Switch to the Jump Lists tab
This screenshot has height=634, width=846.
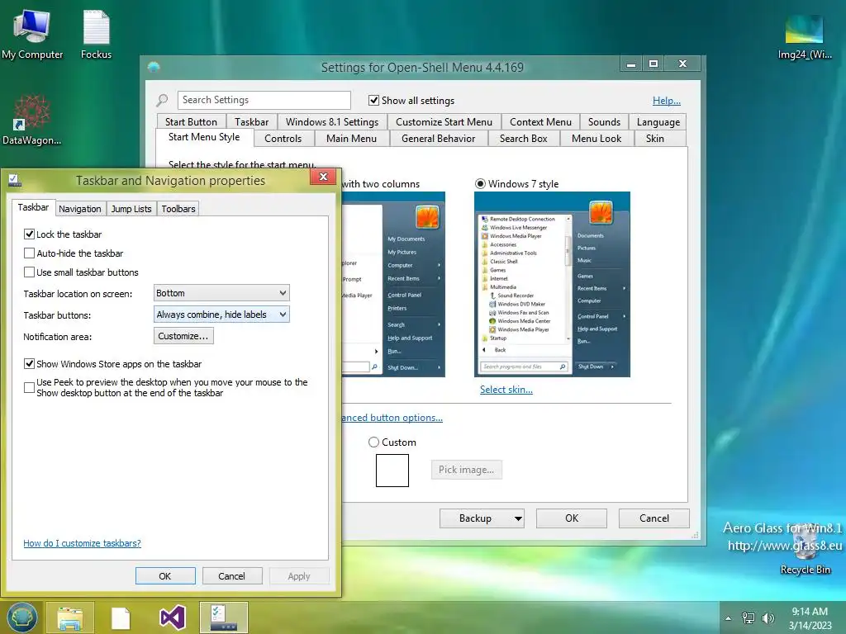click(131, 209)
